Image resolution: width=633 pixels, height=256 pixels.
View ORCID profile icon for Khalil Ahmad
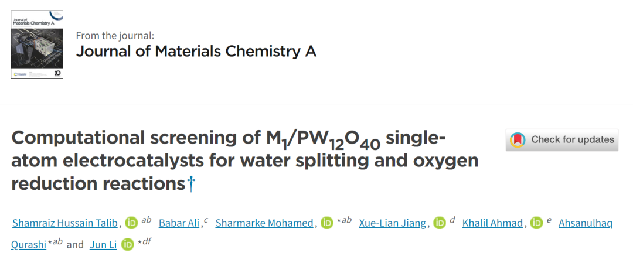click(536, 223)
